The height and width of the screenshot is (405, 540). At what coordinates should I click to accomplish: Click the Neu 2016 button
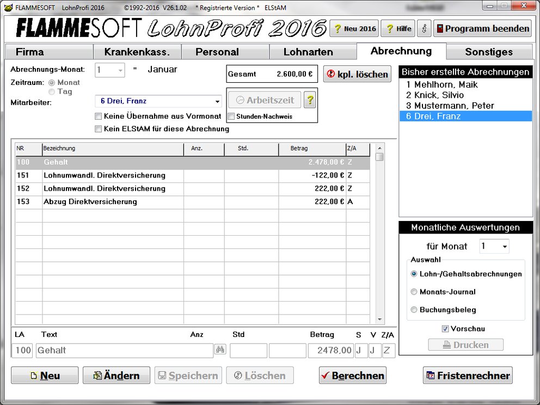354,29
